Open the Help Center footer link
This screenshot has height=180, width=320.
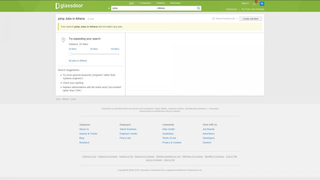click(169, 129)
